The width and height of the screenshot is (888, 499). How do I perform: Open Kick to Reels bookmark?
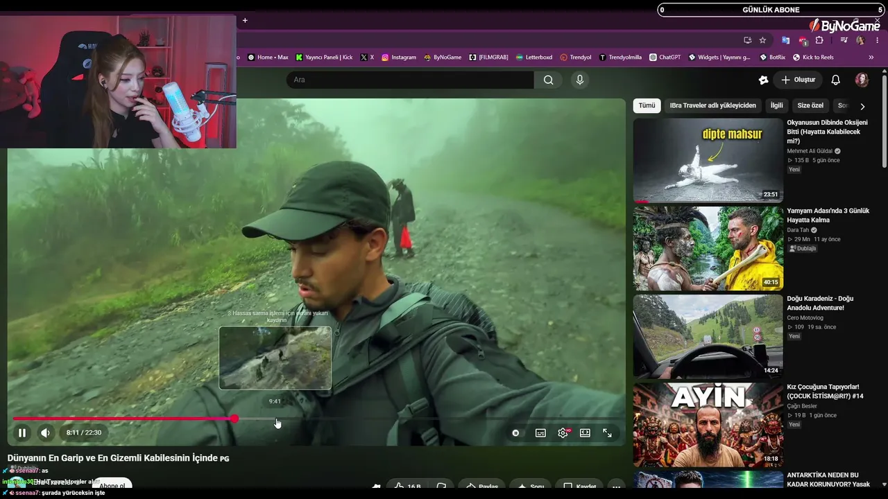coord(813,58)
